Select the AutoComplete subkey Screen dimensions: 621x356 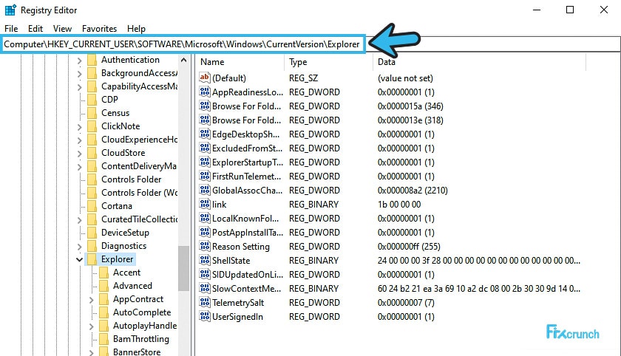tap(142, 312)
